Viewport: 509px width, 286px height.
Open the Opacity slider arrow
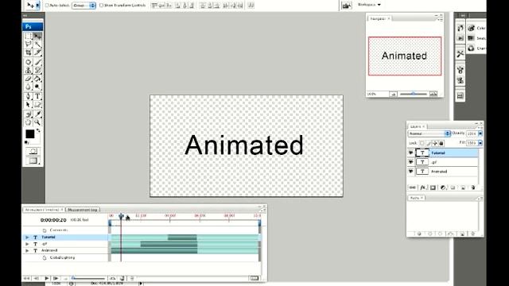(x=480, y=133)
